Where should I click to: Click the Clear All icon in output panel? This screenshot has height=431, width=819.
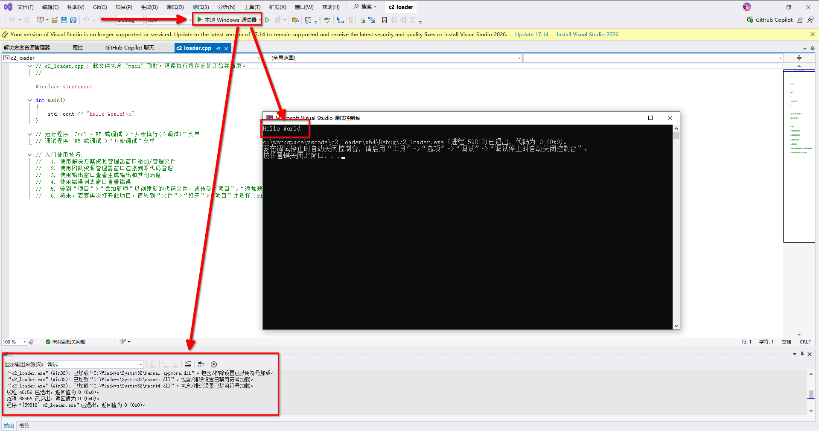[x=188, y=364]
